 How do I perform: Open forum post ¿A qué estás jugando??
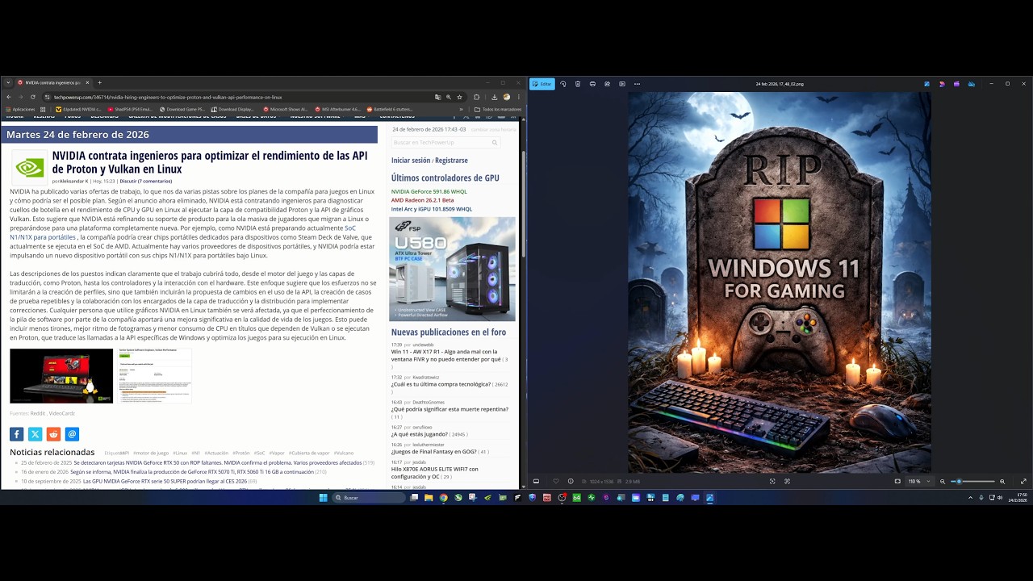[419, 434]
